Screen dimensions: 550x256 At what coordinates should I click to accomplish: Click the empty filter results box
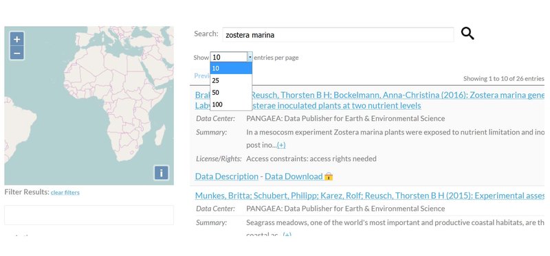pyautogui.click(x=89, y=215)
